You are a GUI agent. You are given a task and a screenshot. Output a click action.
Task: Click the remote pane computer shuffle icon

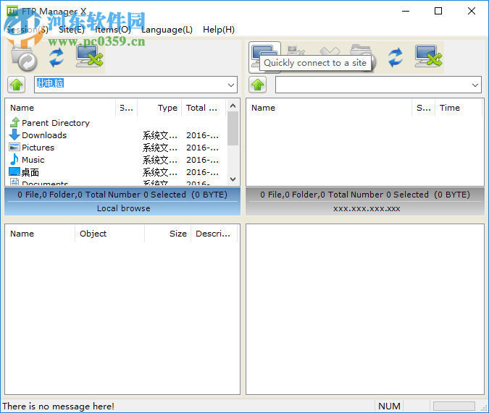428,56
